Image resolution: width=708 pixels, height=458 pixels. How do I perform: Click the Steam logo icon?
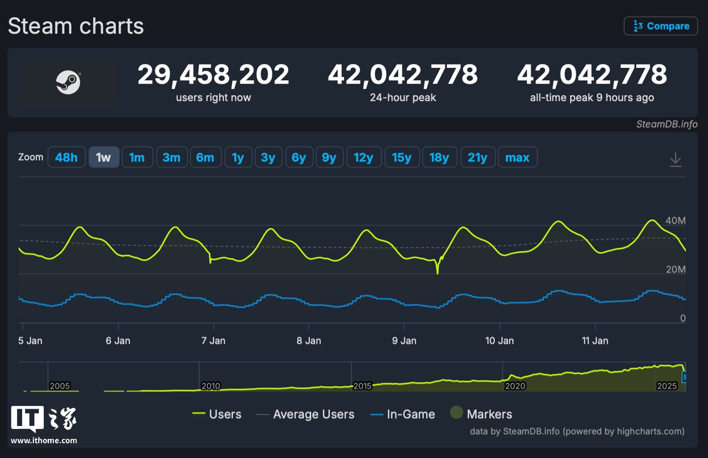pyautogui.click(x=68, y=82)
